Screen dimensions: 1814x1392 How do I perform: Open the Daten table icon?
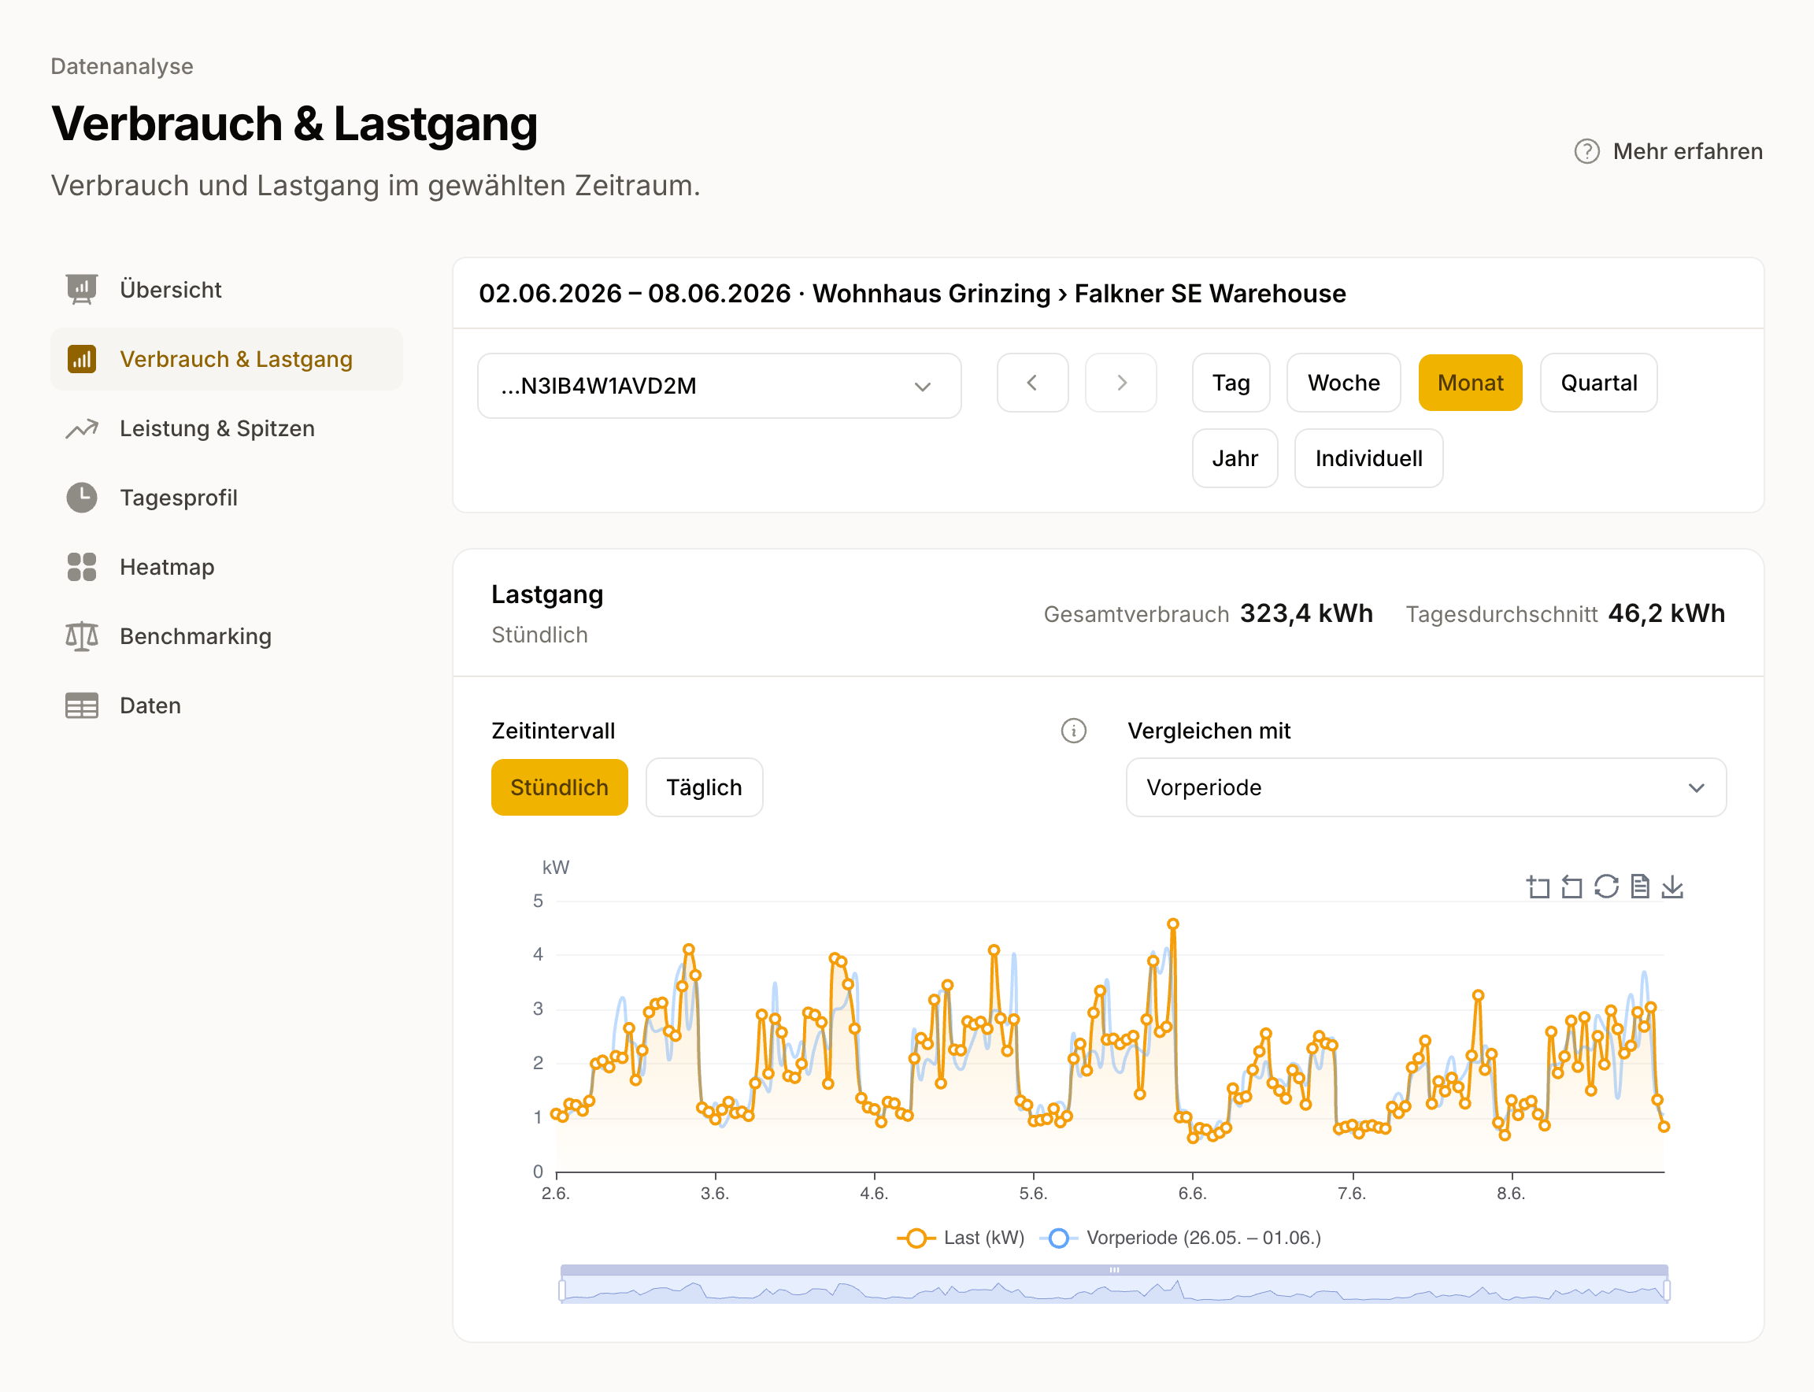81,705
